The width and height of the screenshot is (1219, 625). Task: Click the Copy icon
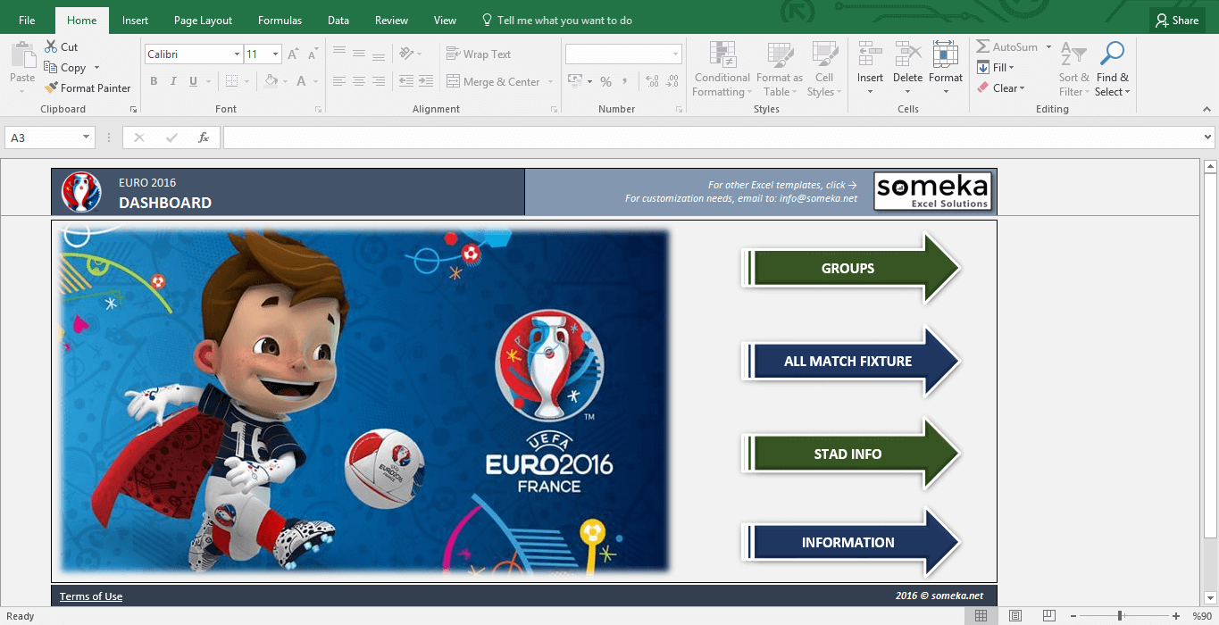click(x=51, y=68)
